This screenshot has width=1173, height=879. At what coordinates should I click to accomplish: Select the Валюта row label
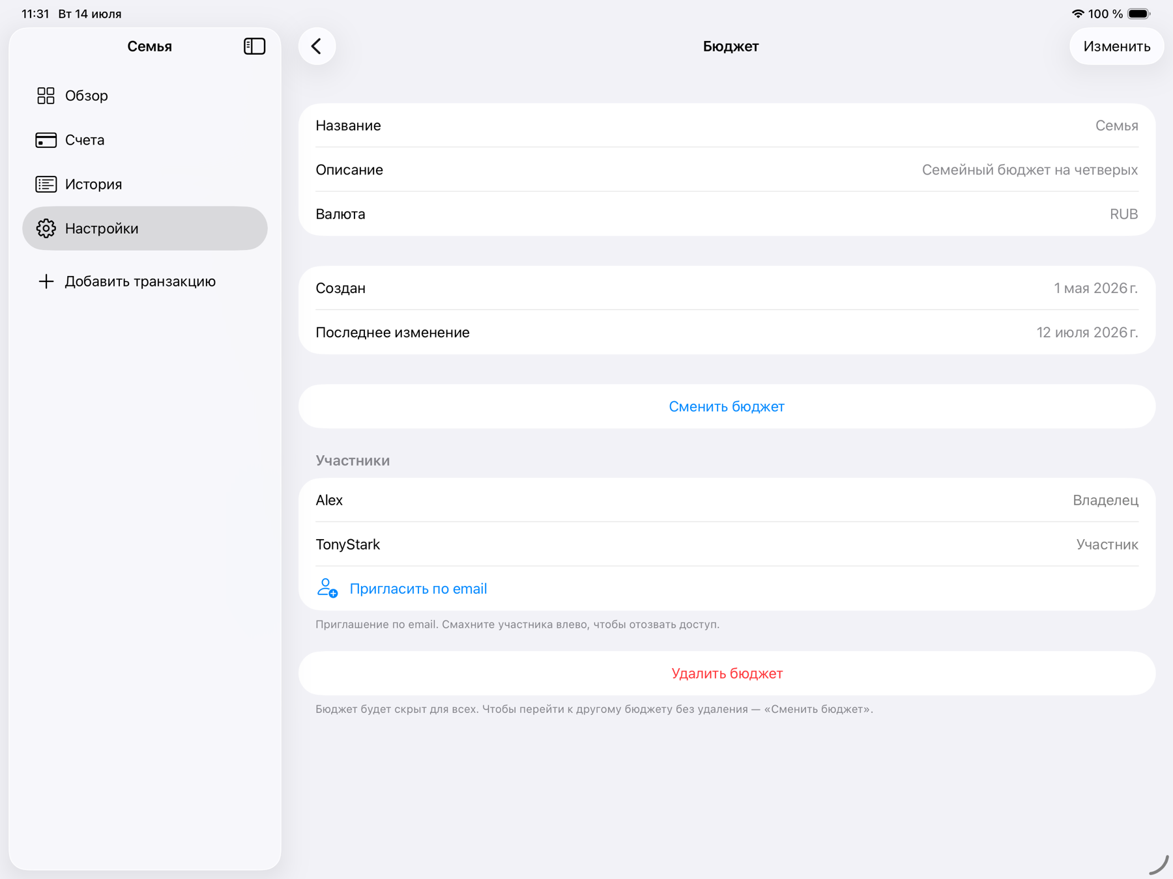coord(340,214)
